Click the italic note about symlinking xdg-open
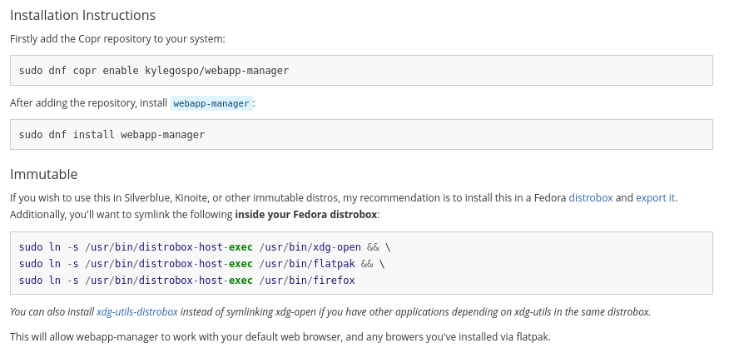Image resolution: width=734 pixels, height=353 pixels. (x=416, y=312)
